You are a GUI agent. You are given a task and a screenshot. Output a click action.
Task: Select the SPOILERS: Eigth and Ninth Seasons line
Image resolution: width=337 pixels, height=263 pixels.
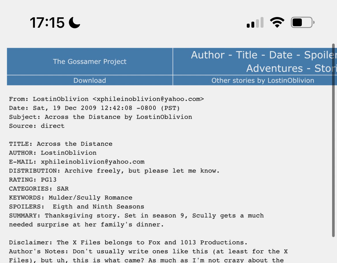pos(76,207)
